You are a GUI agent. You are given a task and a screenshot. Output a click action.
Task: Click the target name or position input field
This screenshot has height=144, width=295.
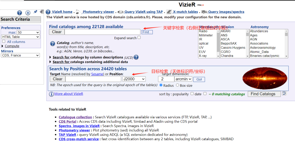click(93, 79)
